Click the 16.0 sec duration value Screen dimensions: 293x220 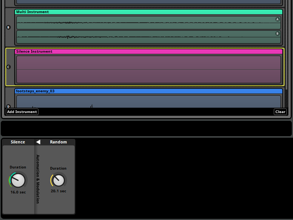click(18, 192)
